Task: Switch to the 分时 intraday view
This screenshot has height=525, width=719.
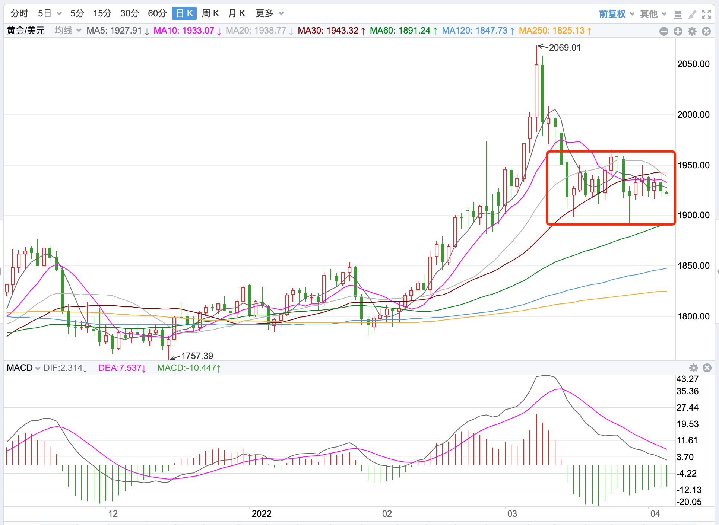Action: point(19,13)
